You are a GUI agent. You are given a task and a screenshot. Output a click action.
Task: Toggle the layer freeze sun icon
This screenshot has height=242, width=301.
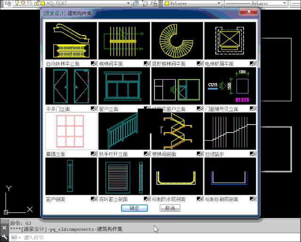24,3
